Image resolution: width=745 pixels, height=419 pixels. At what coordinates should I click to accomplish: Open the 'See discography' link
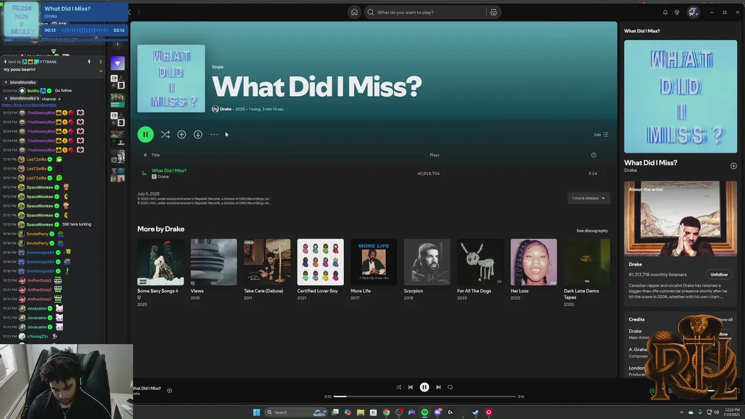(592, 230)
